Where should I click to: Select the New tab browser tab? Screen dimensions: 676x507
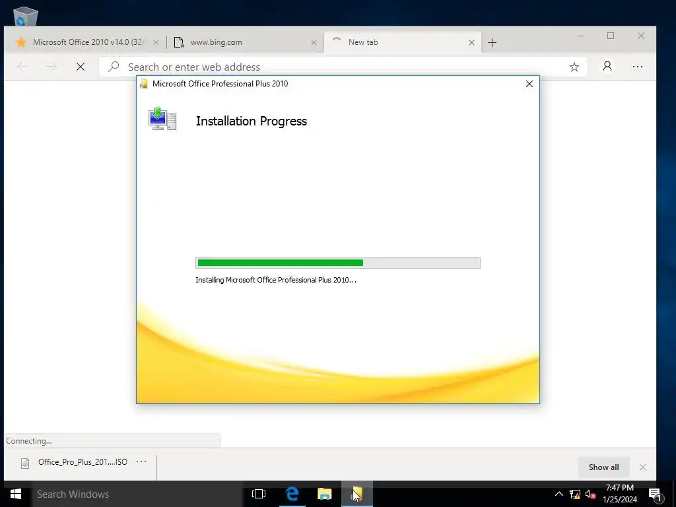tap(402, 42)
